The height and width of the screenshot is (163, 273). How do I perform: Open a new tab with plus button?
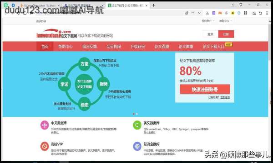tap(153, 5)
